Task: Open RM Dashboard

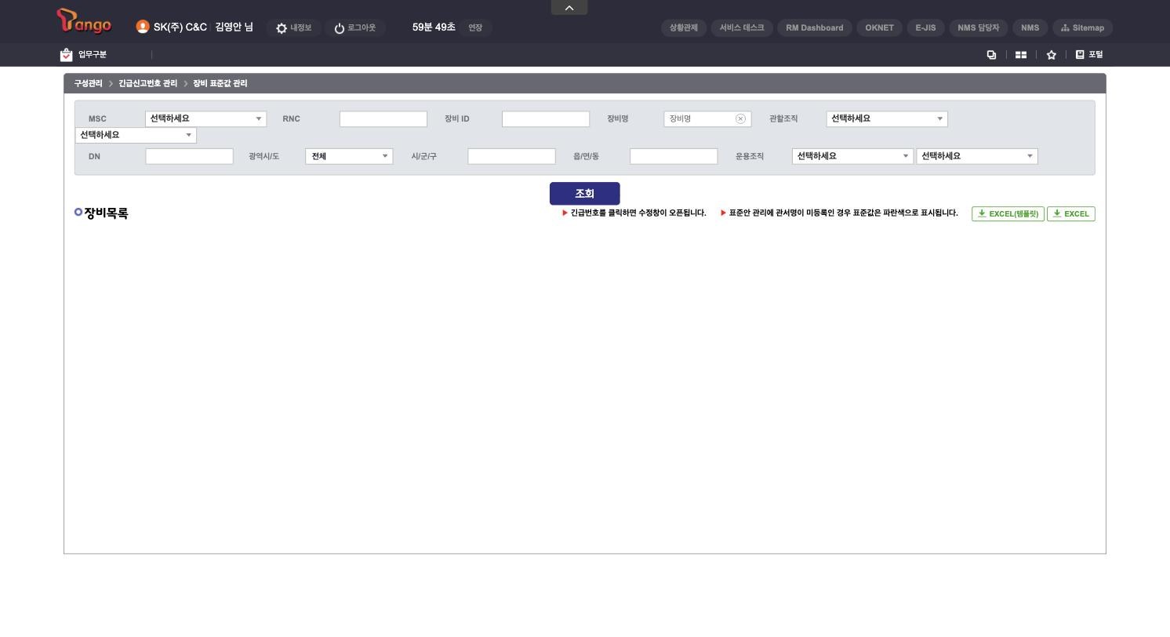Action: [x=815, y=27]
